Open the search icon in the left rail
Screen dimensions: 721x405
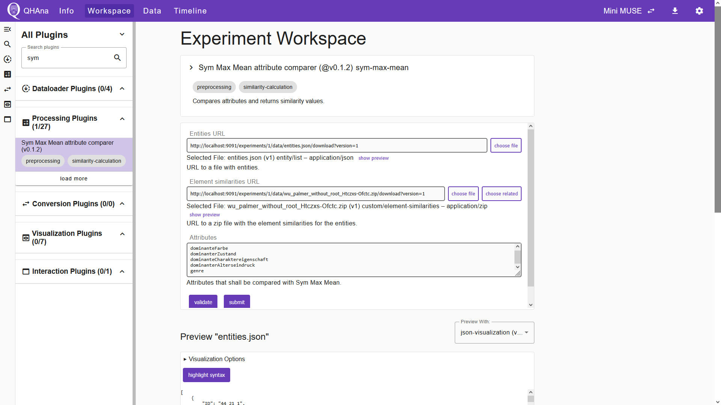click(x=8, y=44)
